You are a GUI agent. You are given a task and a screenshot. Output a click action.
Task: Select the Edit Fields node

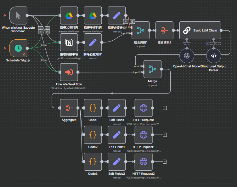(117, 108)
